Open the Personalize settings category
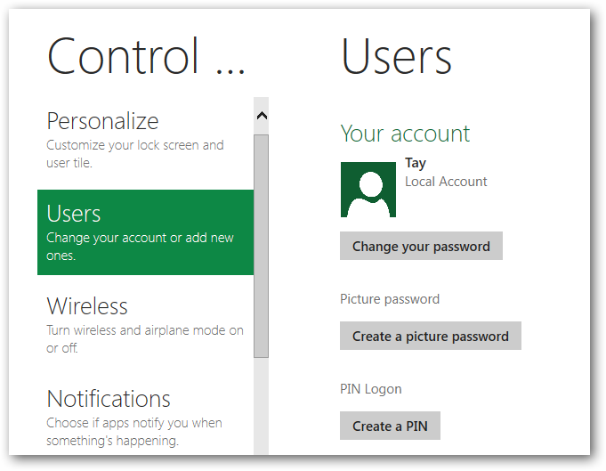This screenshot has width=606, height=471. (102, 121)
